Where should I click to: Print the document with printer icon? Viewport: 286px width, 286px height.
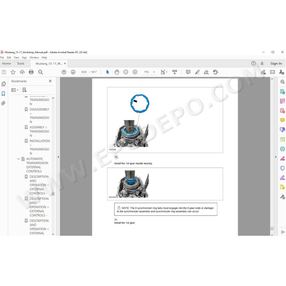coord(31,72)
